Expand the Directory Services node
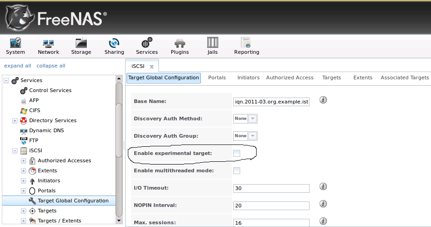 tap(15, 120)
